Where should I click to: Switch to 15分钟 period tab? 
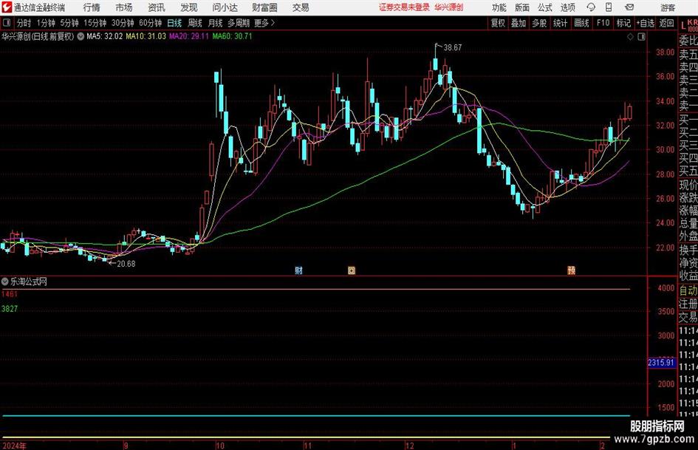pos(95,23)
